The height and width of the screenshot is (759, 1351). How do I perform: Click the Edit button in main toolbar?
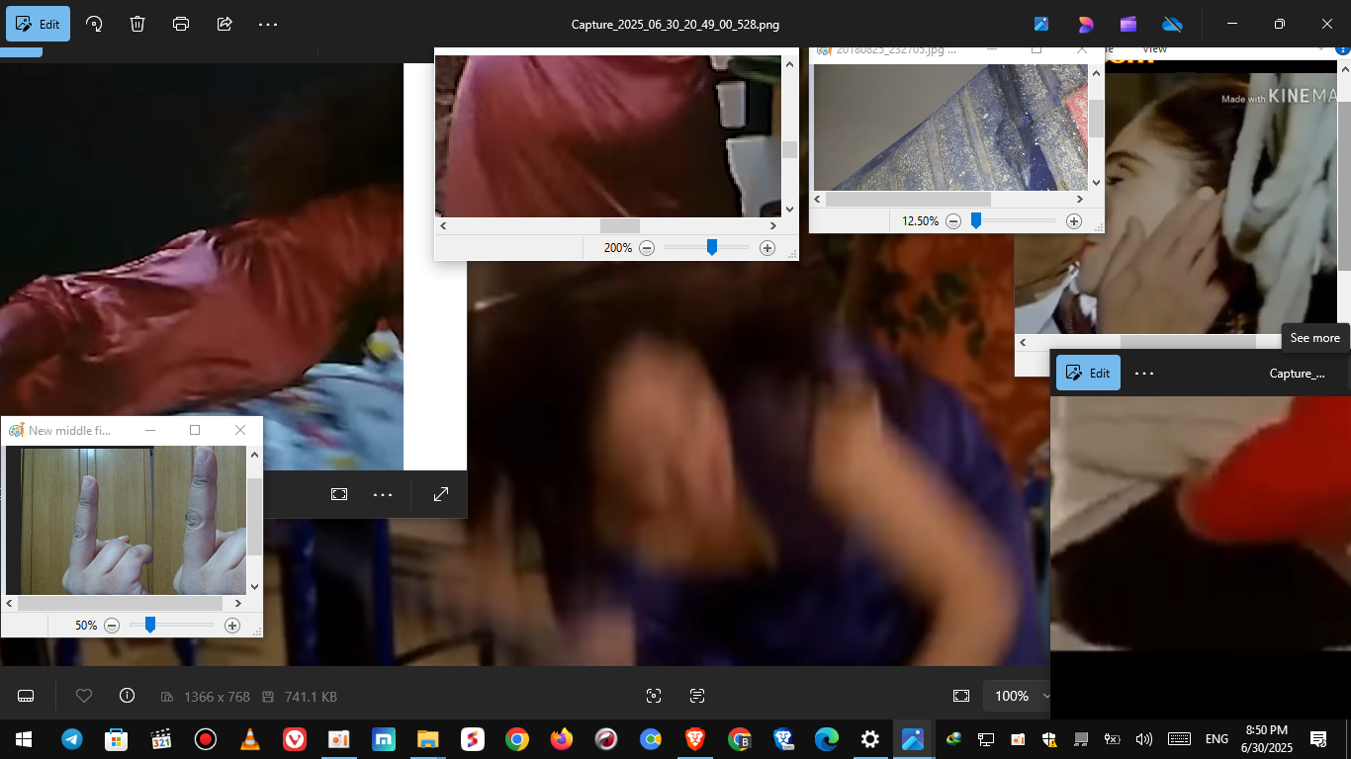click(x=39, y=24)
